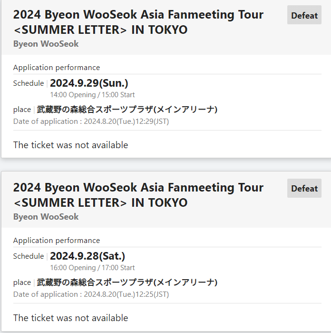
Task: Click the second card's 'The ticket was not available' message
Action: (x=70, y=318)
